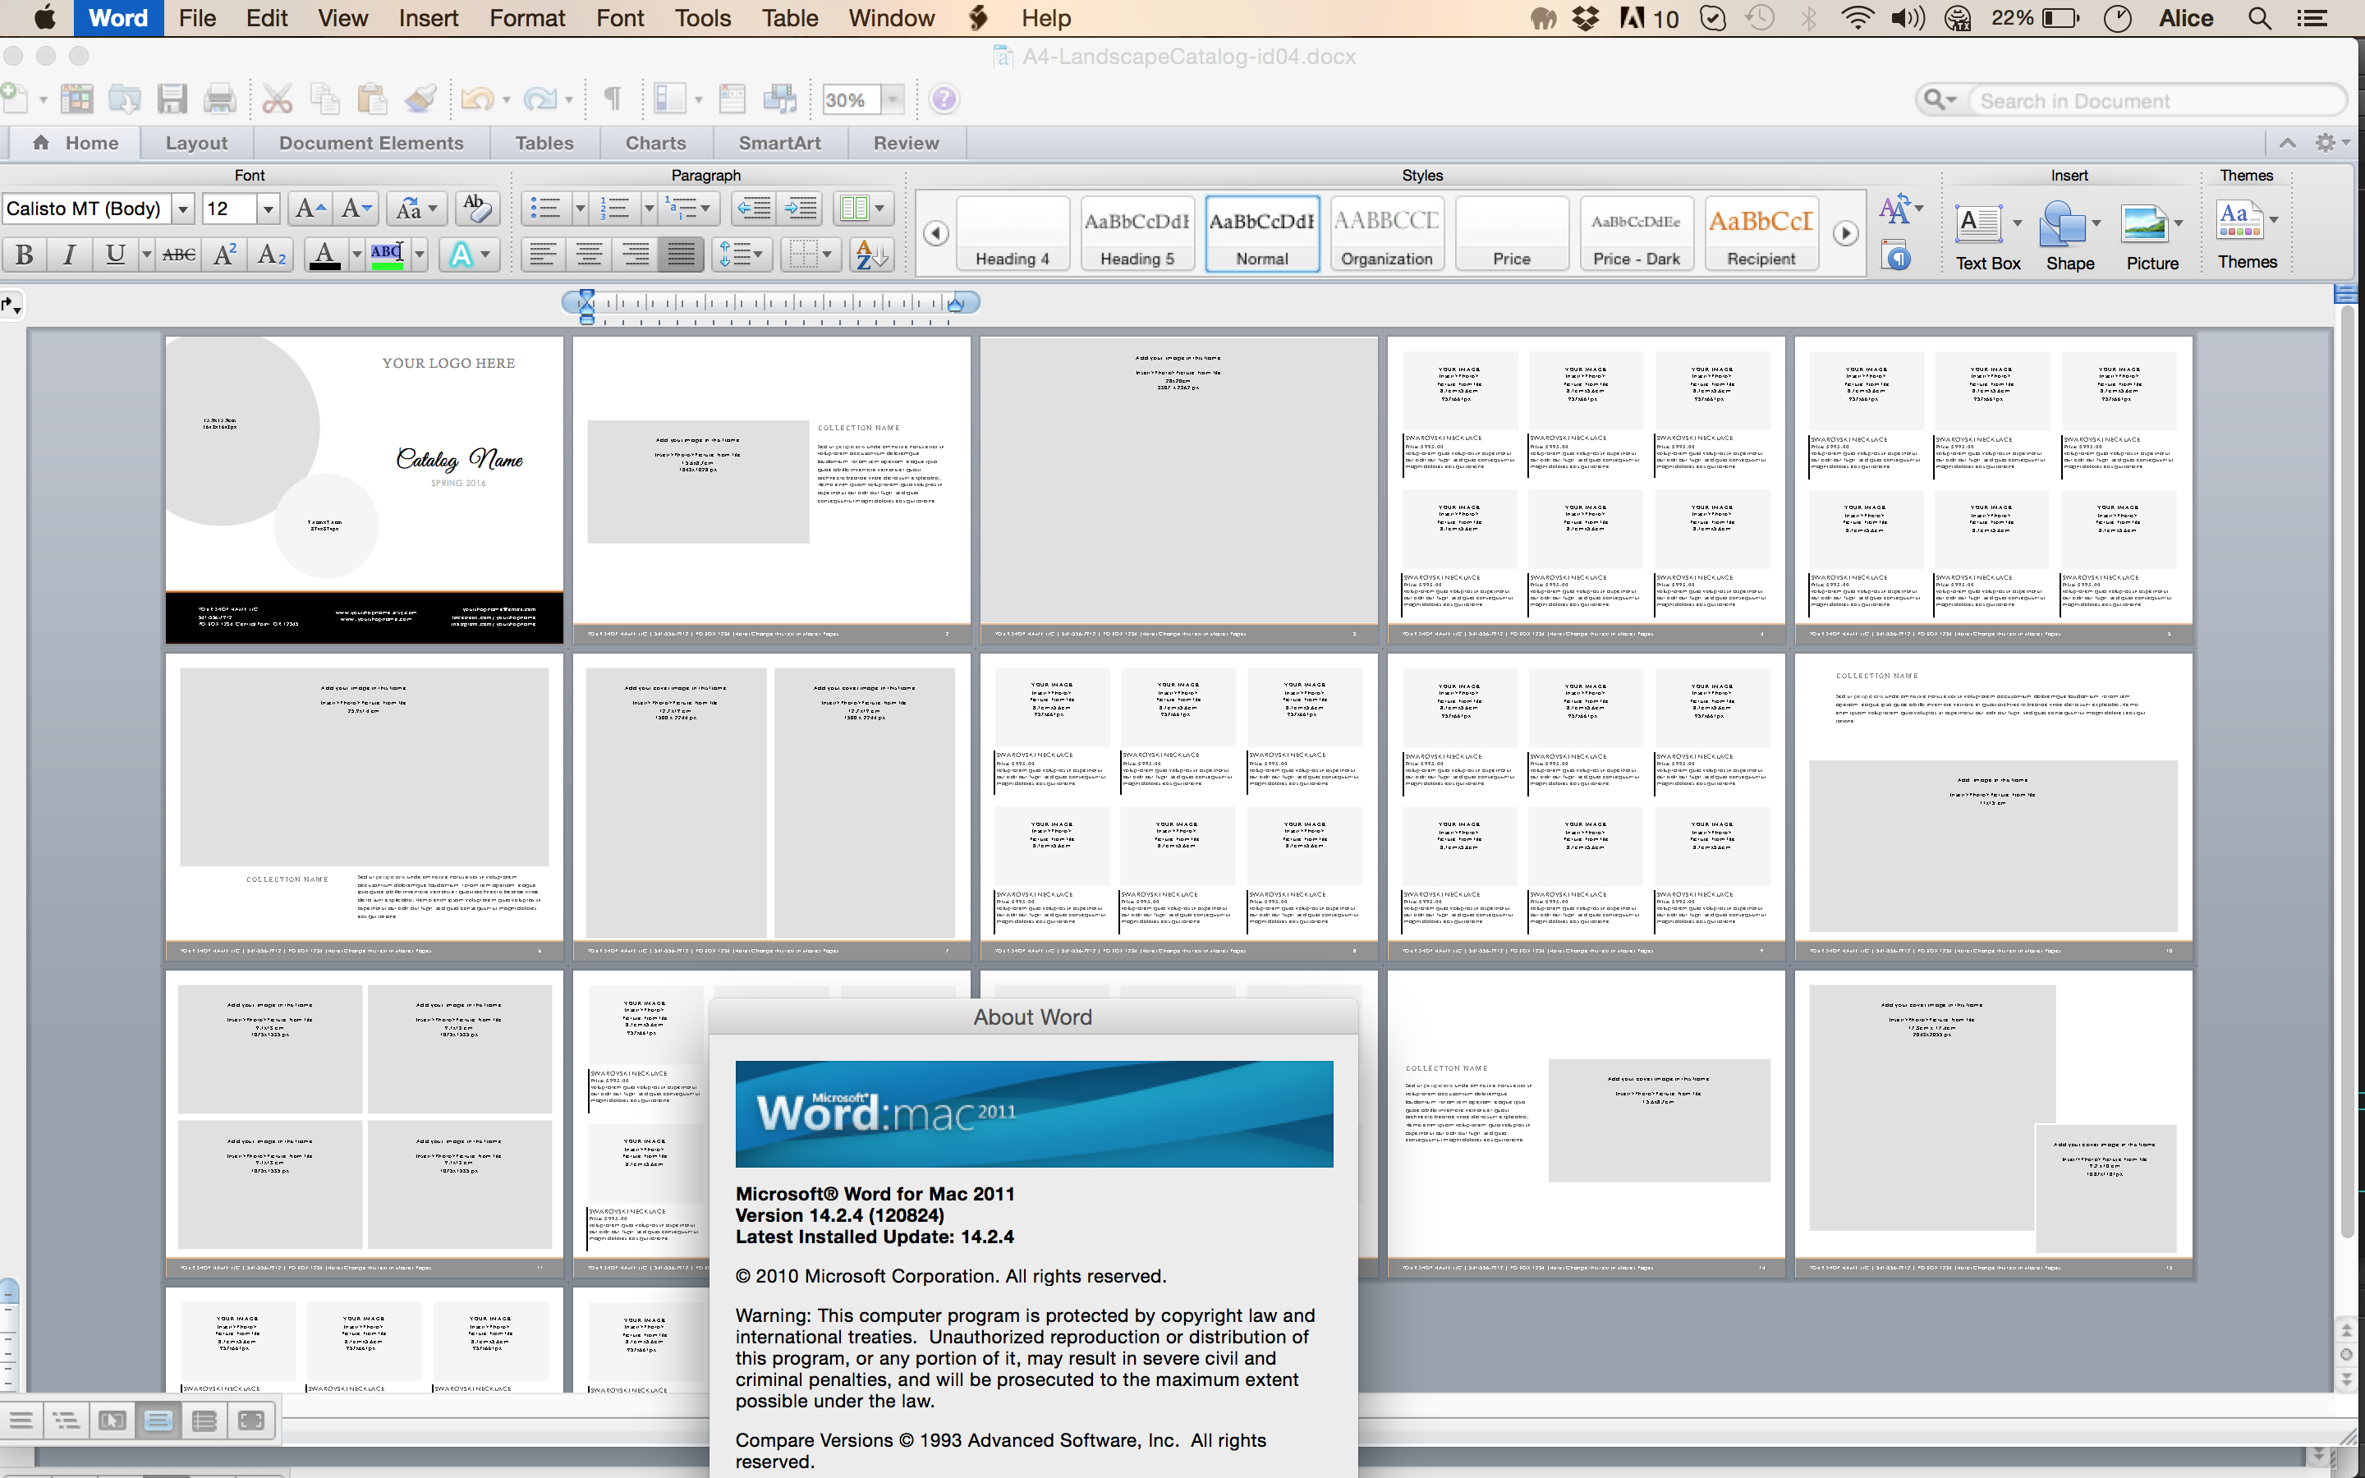
Task: Click the Insert menu in menu bar
Action: (x=425, y=19)
